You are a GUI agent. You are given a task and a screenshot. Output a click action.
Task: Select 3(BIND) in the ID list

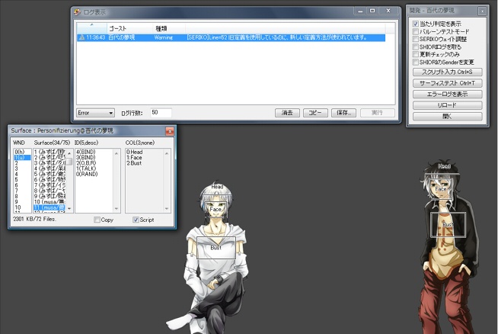click(94, 157)
